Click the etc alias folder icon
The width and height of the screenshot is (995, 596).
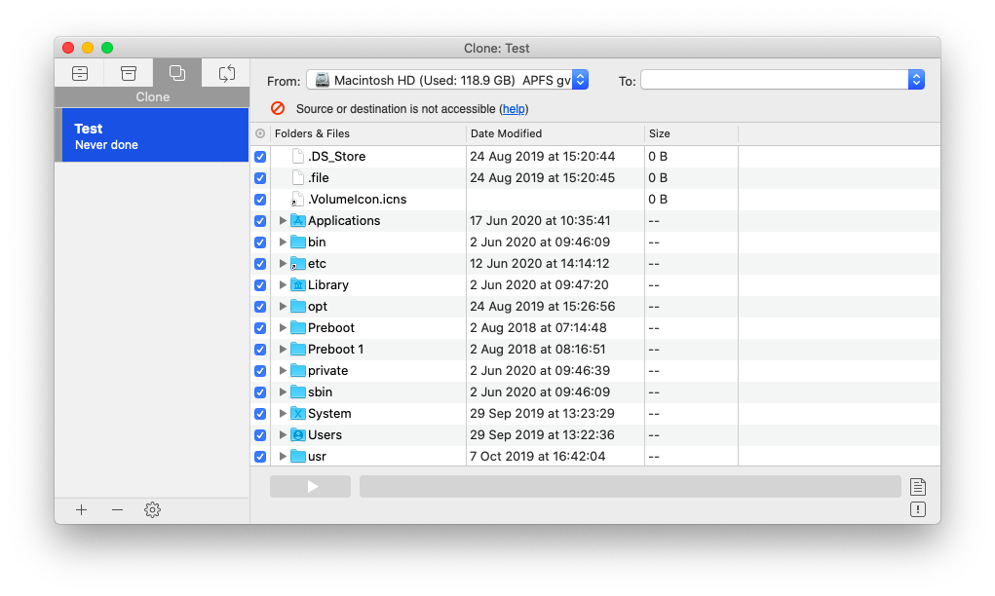(298, 264)
